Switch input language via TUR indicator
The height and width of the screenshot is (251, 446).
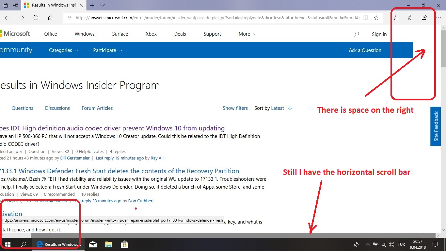pos(401,244)
